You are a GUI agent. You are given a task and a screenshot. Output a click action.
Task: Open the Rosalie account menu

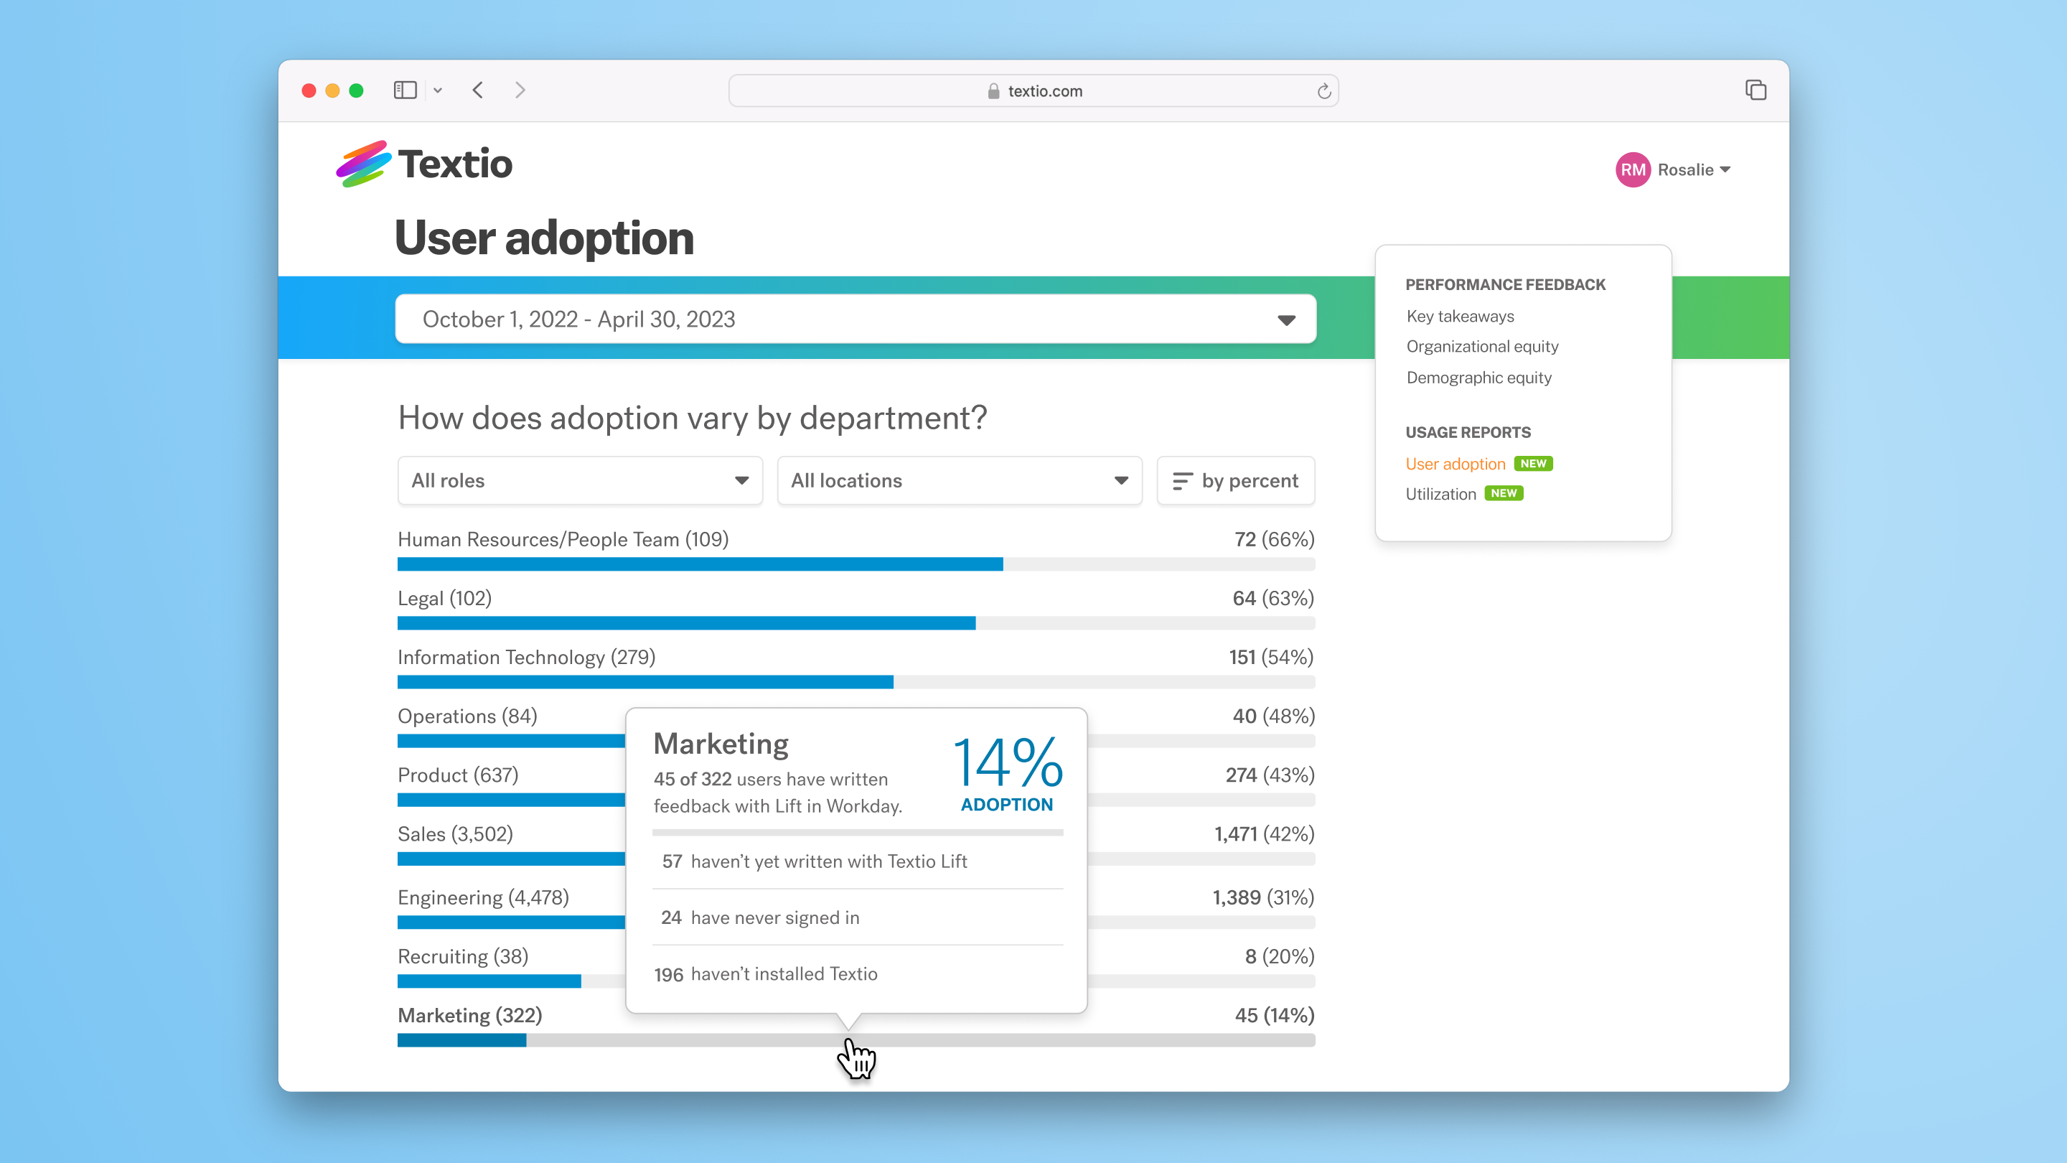1694,169
